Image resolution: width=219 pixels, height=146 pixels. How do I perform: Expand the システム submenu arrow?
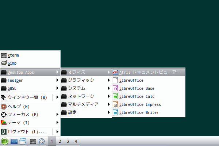[109, 88]
